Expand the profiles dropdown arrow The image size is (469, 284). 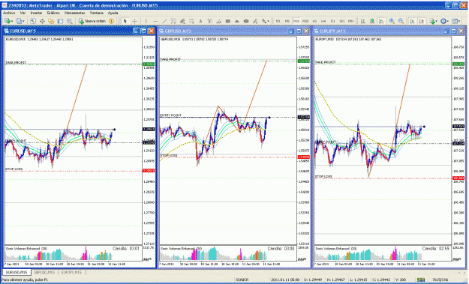[x=23, y=21]
